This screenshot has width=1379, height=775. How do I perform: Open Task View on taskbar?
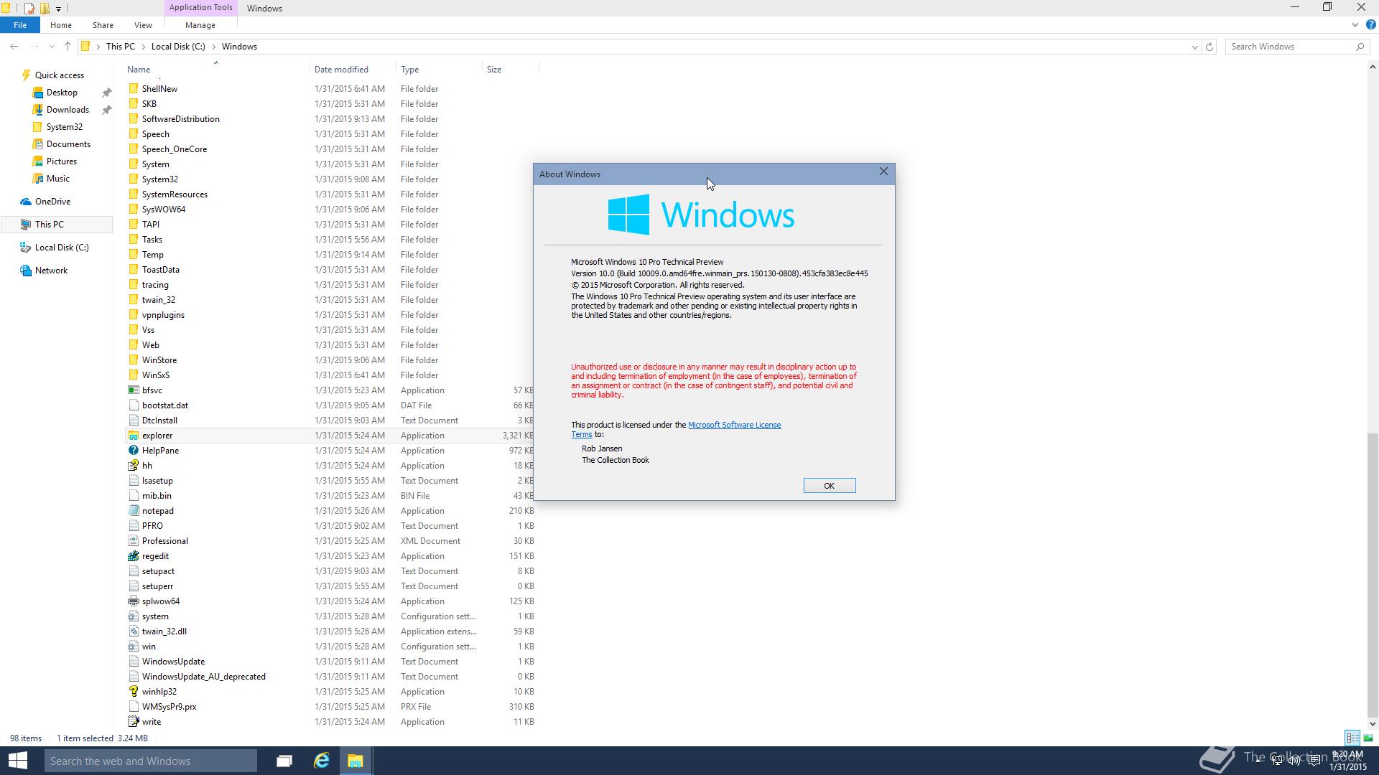pos(284,761)
